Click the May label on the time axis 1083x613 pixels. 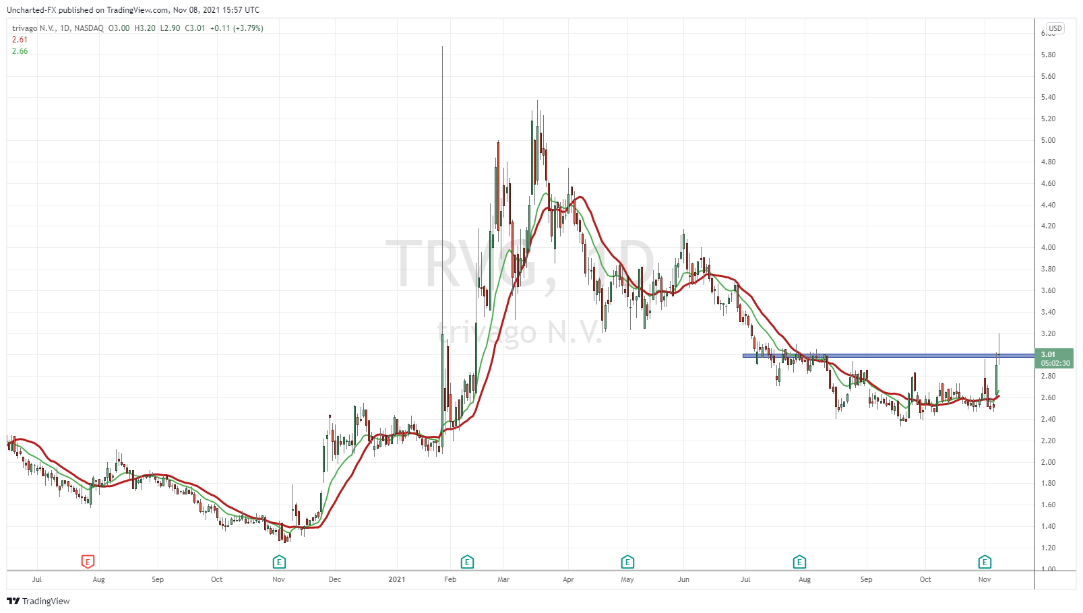(627, 579)
